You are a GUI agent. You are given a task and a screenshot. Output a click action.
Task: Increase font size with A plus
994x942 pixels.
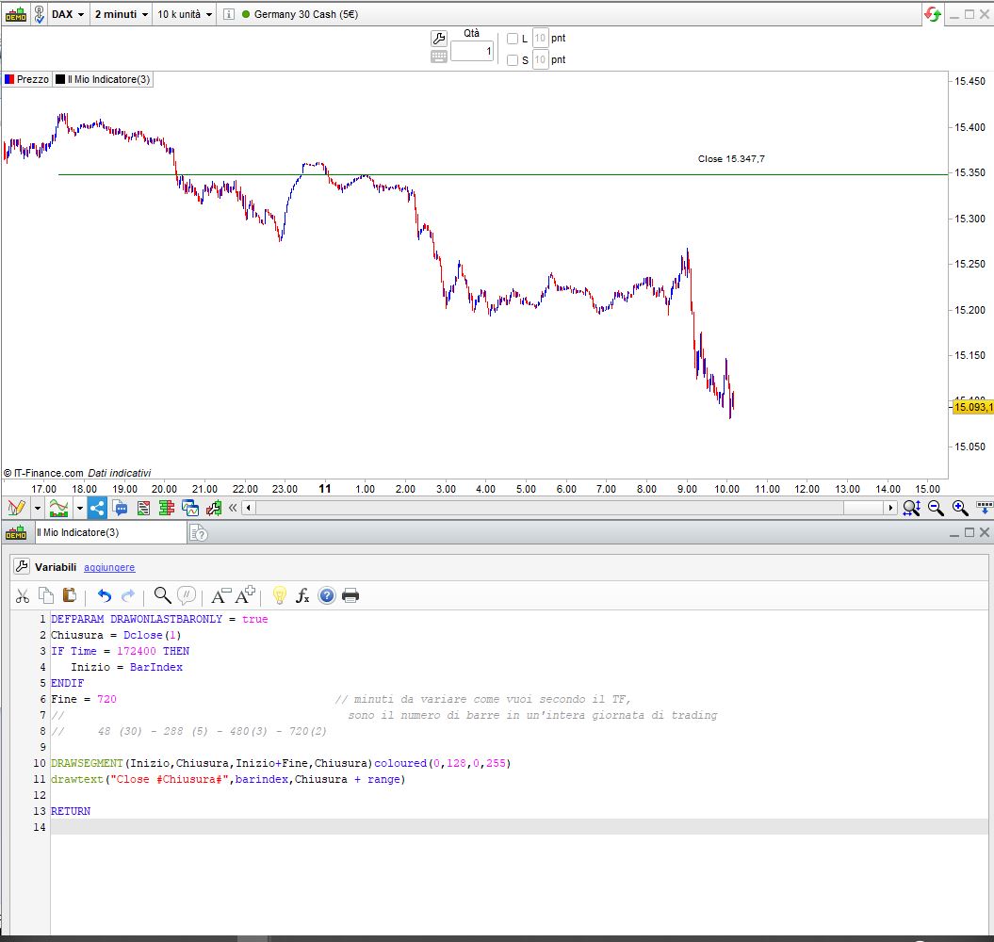(x=245, y=594)
